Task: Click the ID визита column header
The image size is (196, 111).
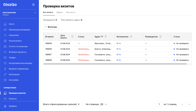Action: point(49,37)
